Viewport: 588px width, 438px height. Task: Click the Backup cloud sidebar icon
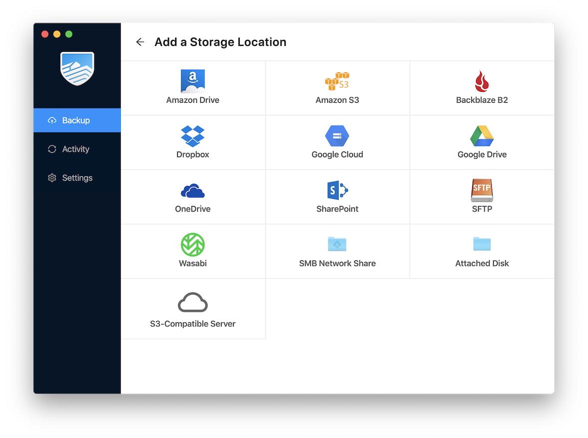(52, 120)
